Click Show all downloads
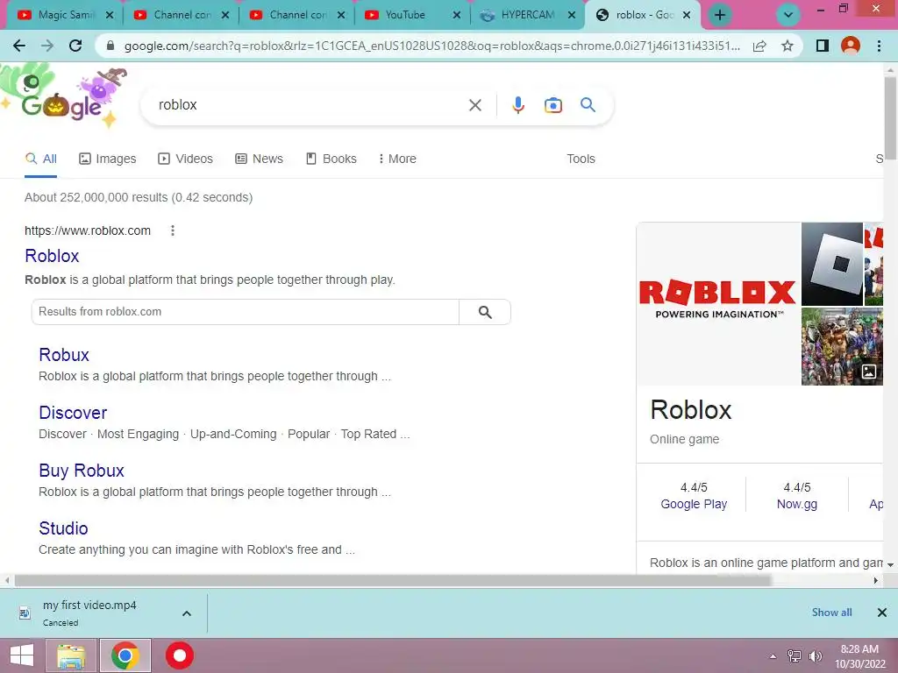The image size is (898, 673). (x=831, y=613)
